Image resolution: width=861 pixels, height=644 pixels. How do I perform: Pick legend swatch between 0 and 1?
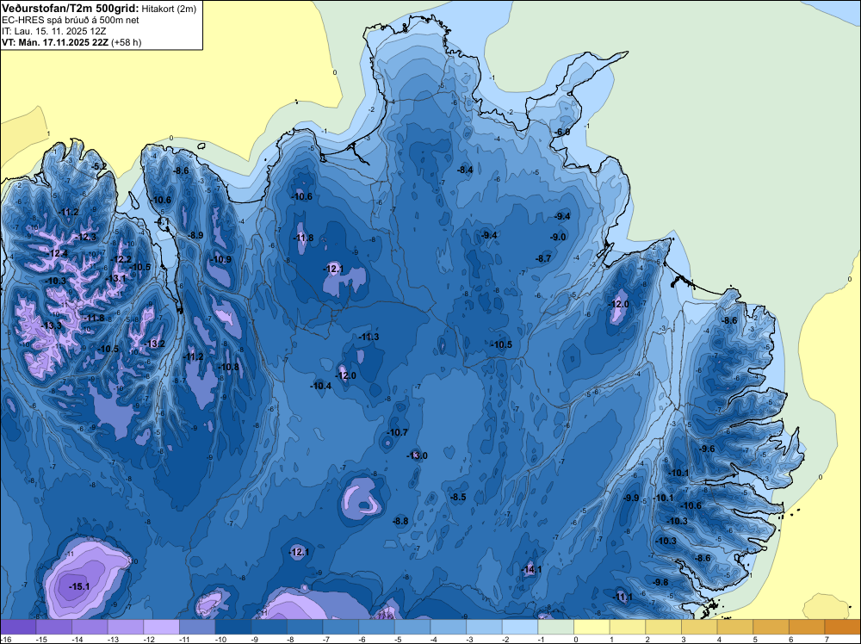click(592, 627)
